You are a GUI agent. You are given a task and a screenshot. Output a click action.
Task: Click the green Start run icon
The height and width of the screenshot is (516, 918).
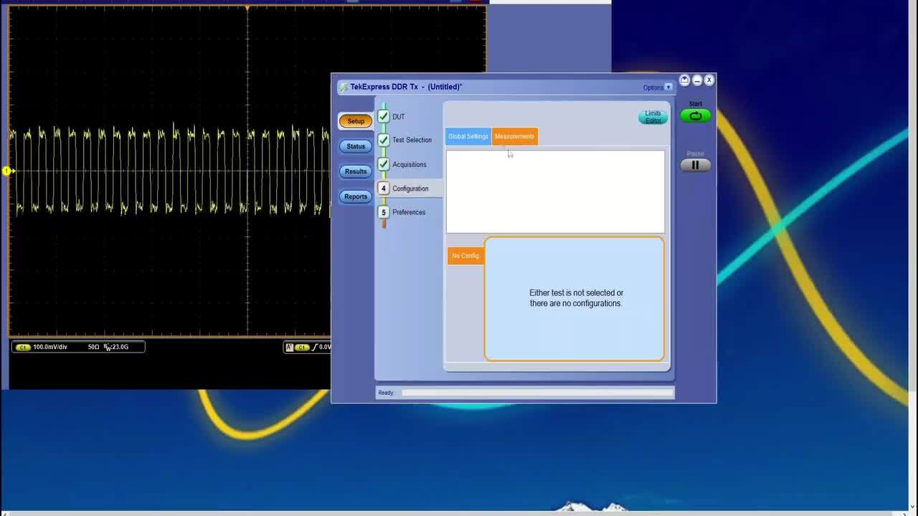(x=694, y=115)
